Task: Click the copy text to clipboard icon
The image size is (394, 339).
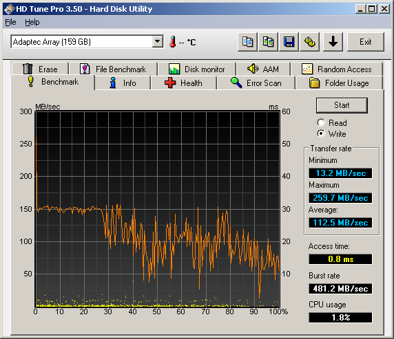Action: tap(247, 42)
